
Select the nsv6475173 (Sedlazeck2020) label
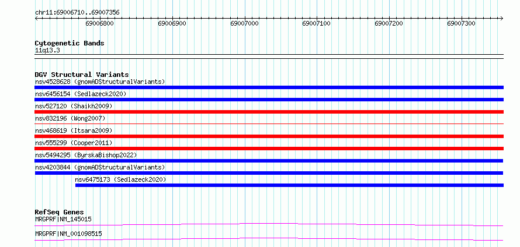[x=120, y=179]
